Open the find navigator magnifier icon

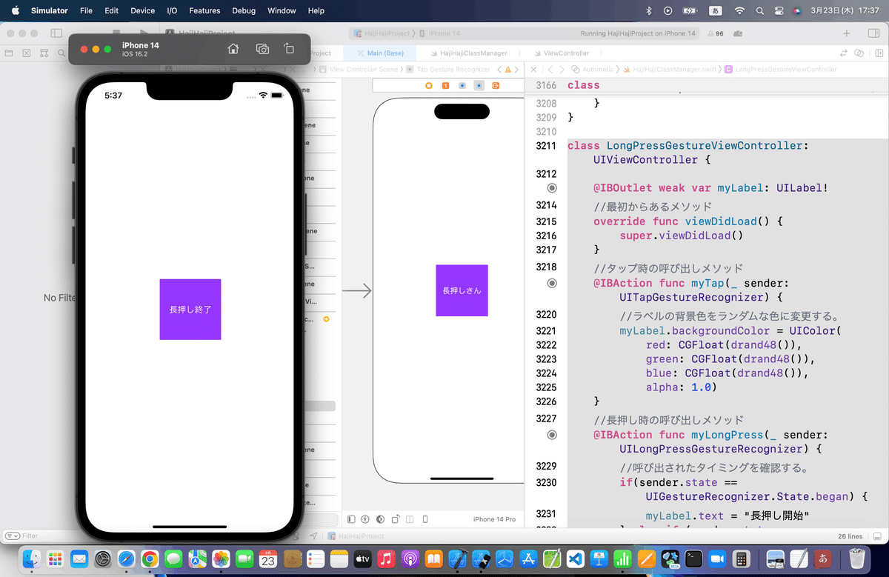[61, 53]
